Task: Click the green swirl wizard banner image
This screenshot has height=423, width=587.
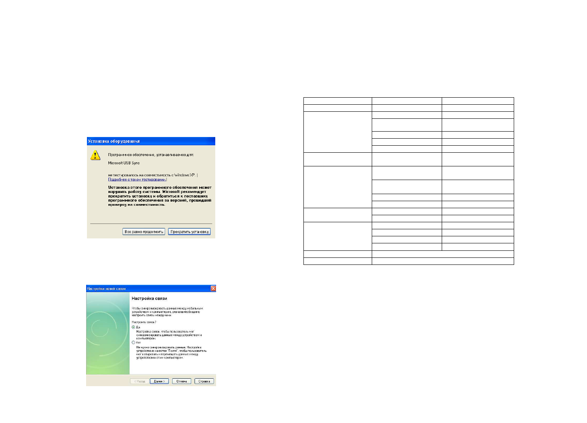Action: coord(108,333)
